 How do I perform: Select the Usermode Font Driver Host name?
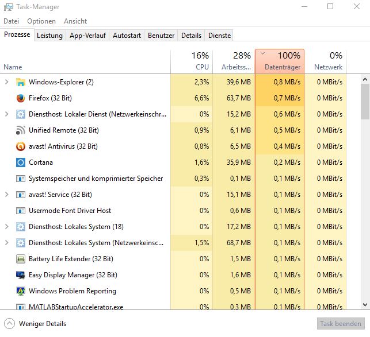pyautogui.click(x=70, y=211)
